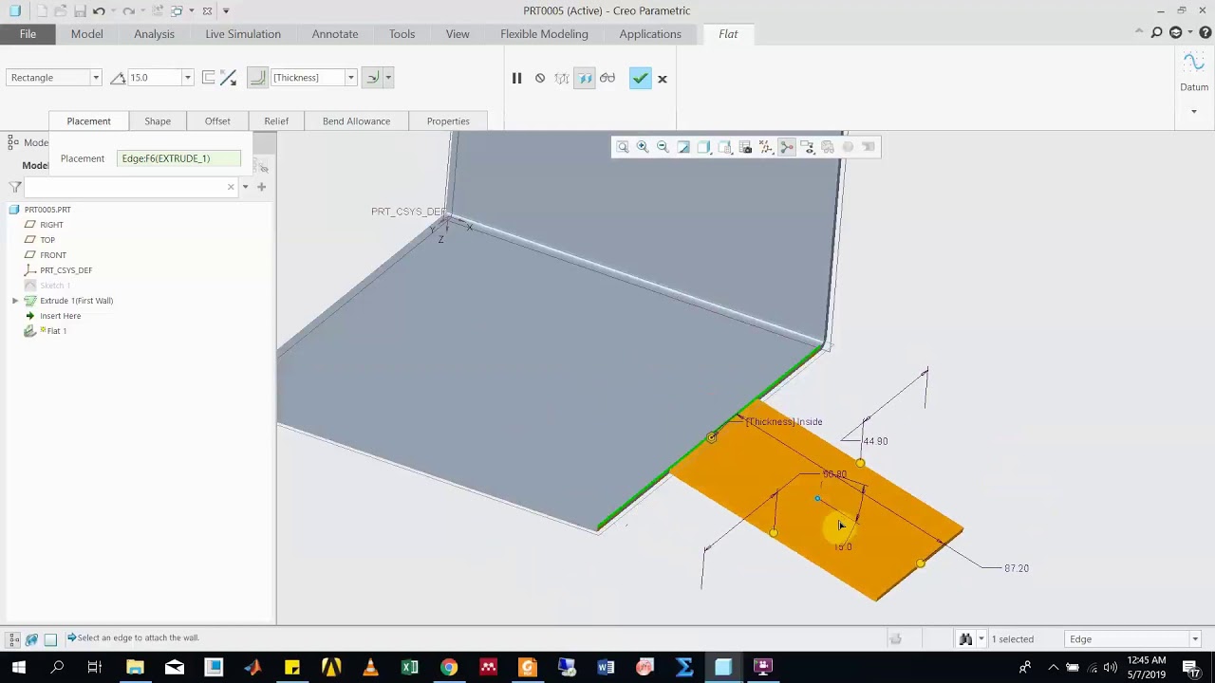Open the File menu
The width and height of the screenshot is (1215, 683).
[x=28, y=34]
